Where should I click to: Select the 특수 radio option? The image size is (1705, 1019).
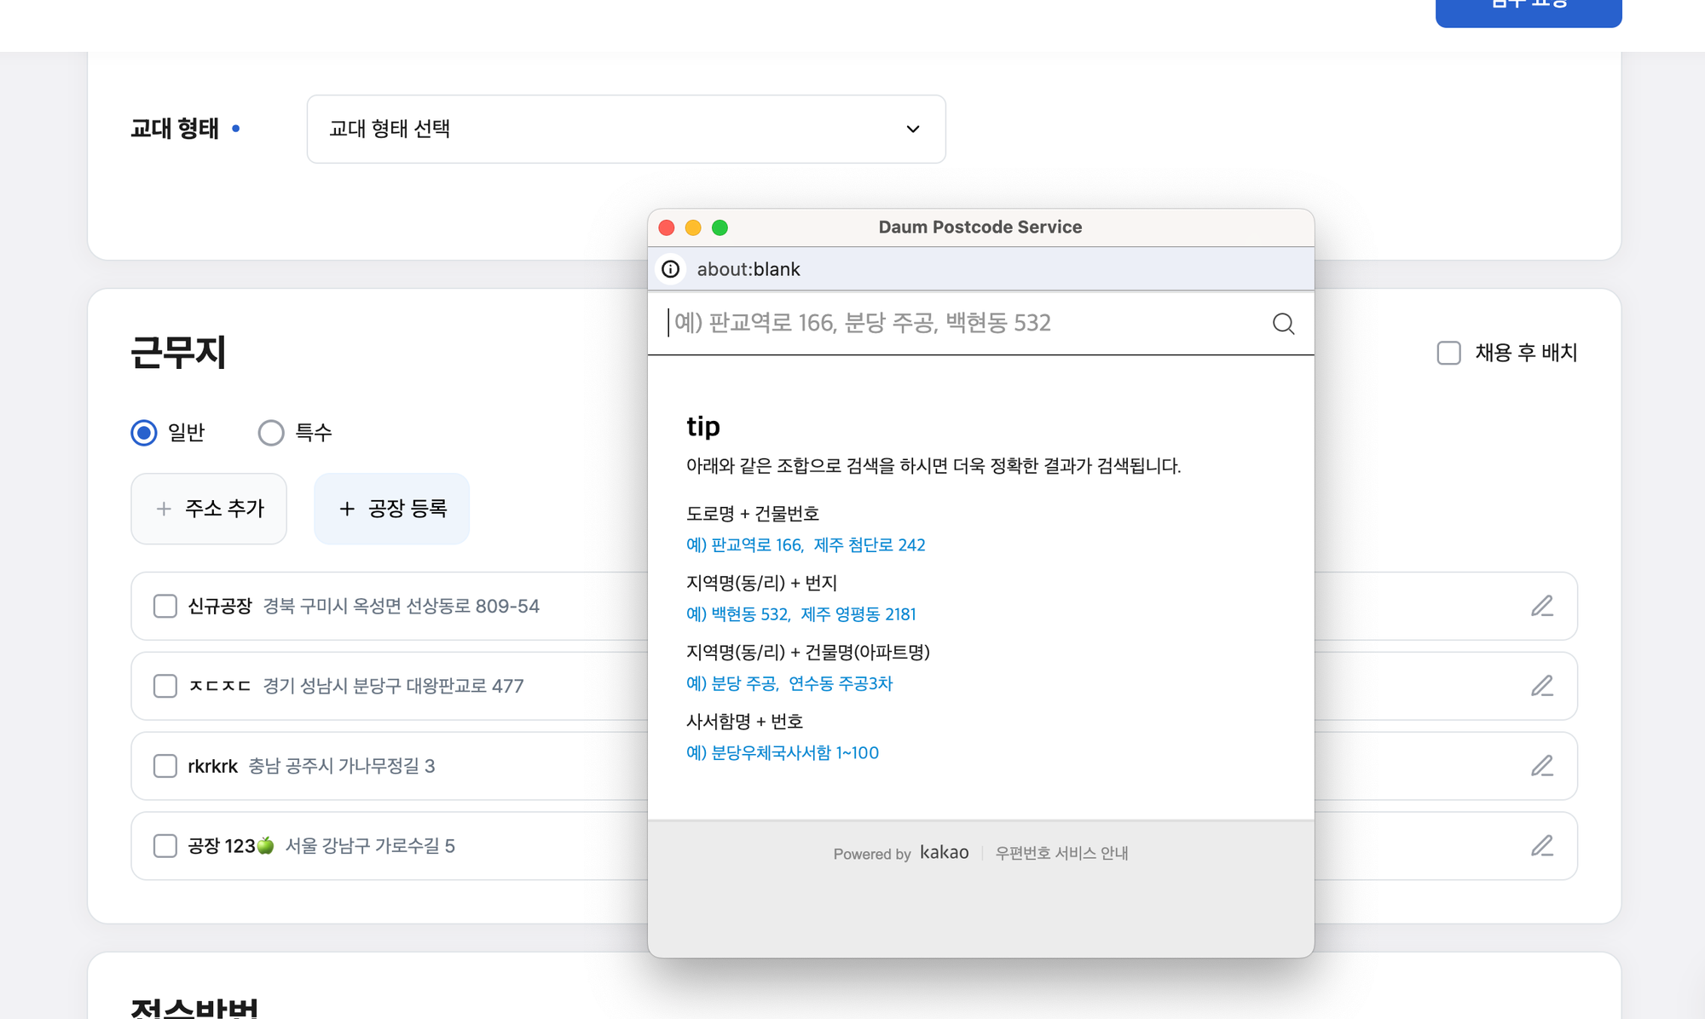coord(271,433)
